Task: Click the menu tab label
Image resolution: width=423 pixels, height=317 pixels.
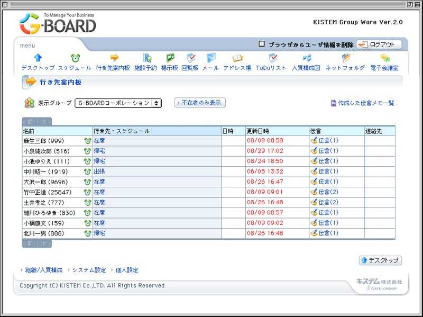Action: point(27,46)
